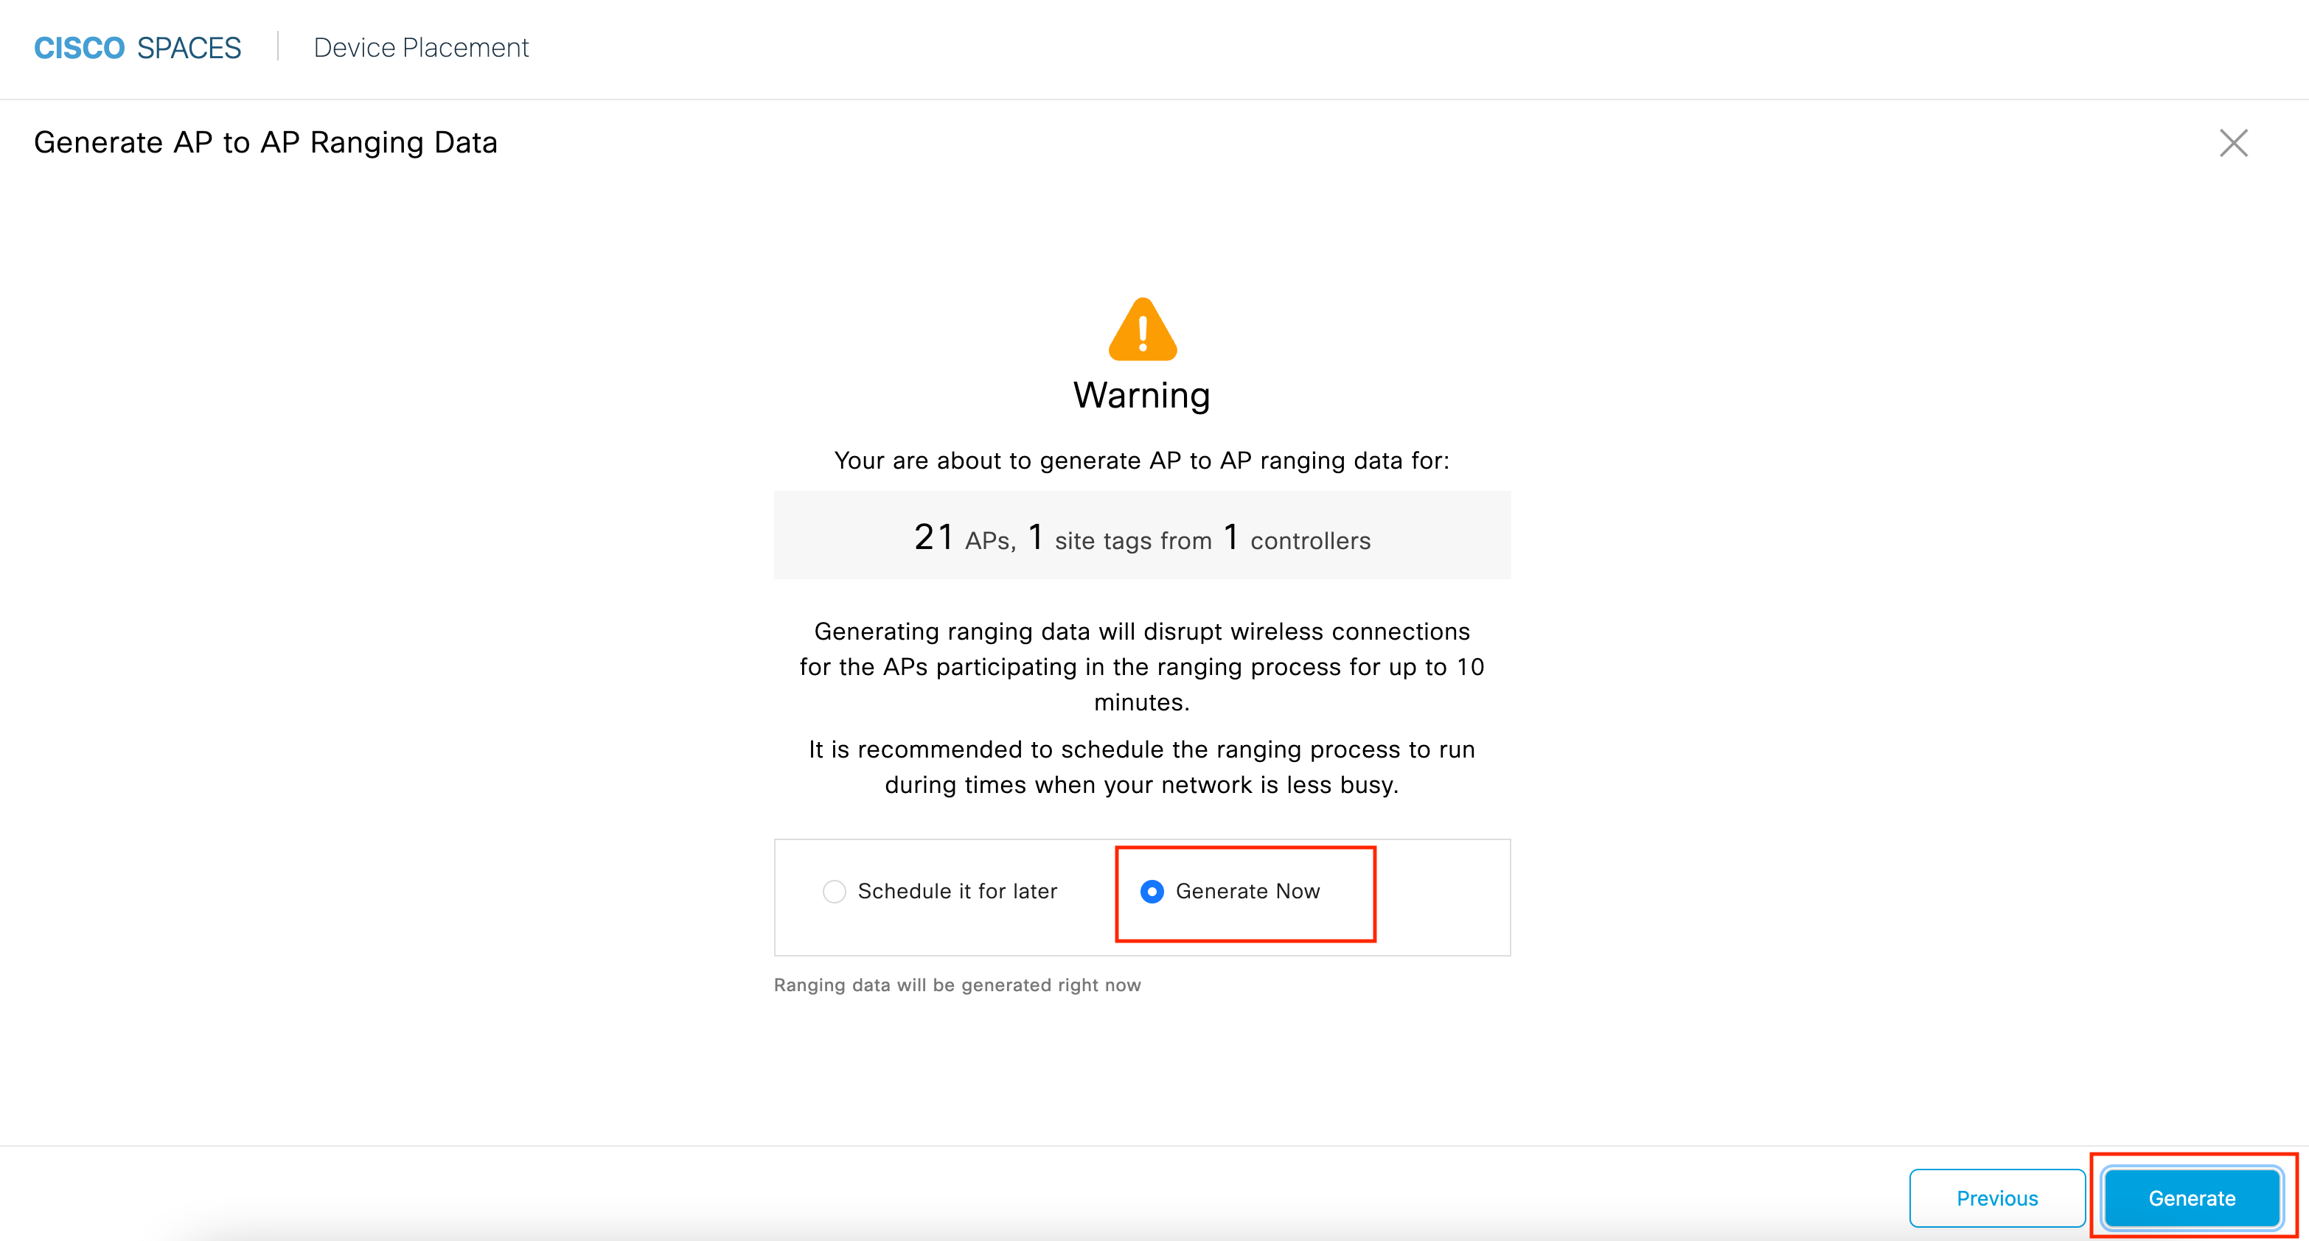
Task: Click the Device Placement header label
Action: [421, 49]
